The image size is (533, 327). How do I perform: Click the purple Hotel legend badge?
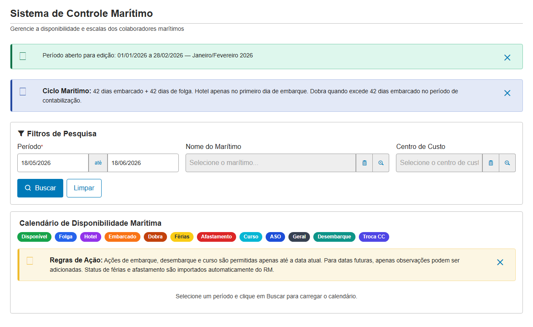click(x=91, y=237)
